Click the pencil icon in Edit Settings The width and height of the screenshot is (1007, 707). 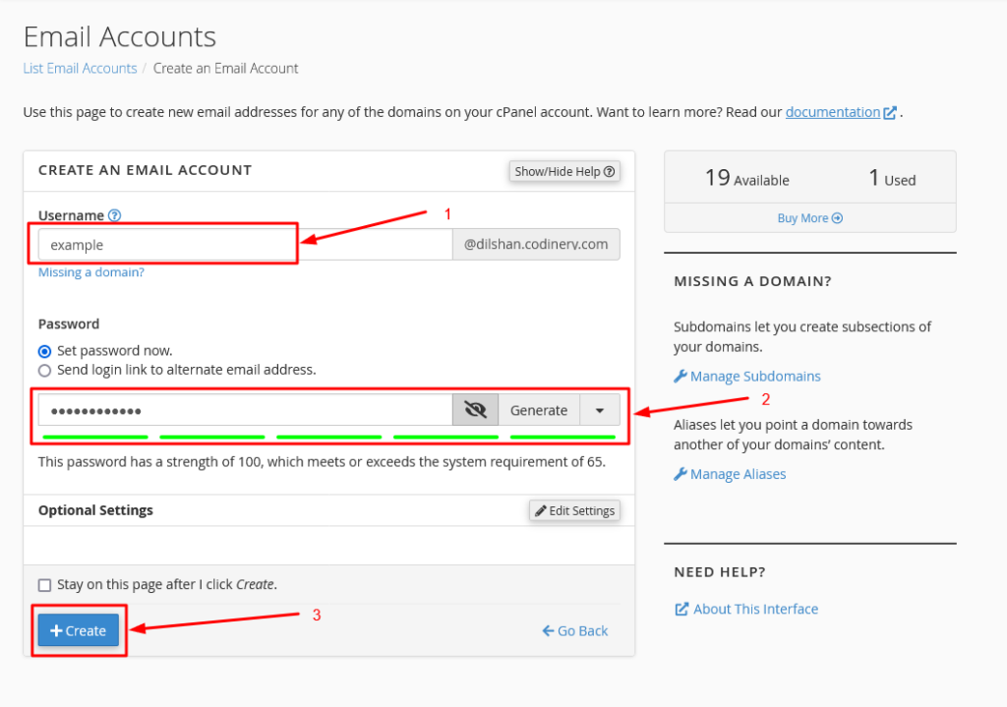(x=540, y=510)
